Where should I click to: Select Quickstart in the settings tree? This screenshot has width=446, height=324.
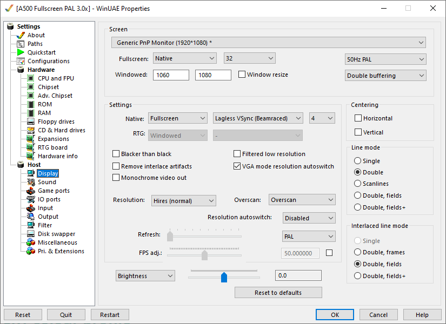[42, 52]
